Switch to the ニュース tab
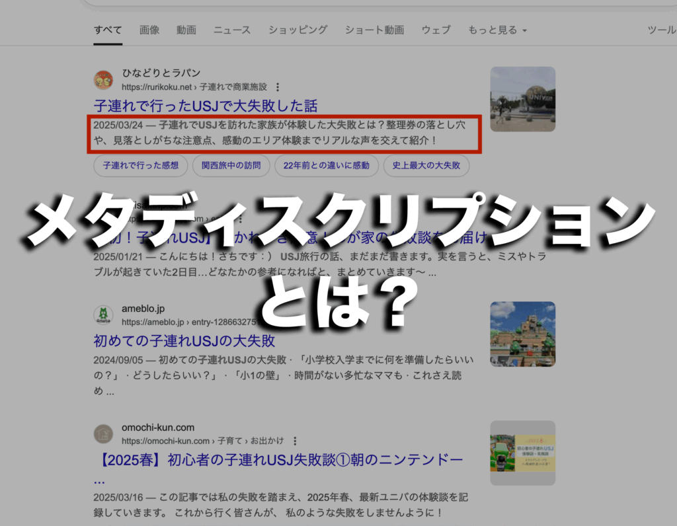This screenshot has height=526, width=677. (232, 30)
